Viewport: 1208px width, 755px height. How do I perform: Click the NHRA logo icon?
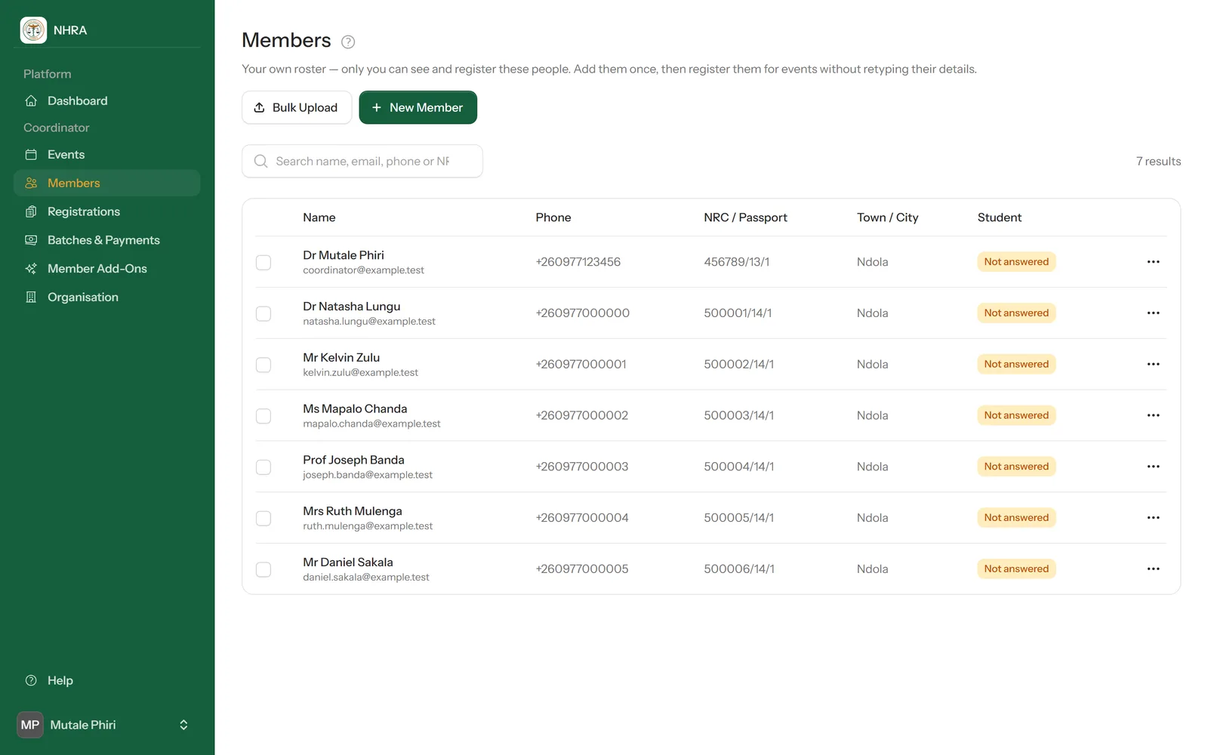(x=33, y=30)
